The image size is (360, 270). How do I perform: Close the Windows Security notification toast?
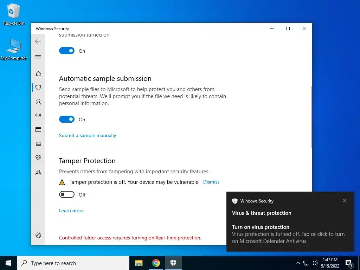pos(345,201)
